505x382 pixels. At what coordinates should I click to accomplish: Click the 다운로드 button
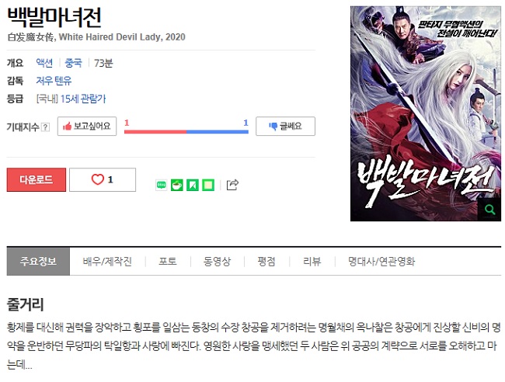pyautogui.click(x=37, y=179)
